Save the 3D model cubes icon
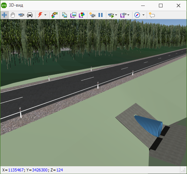The height and width of the screenshot is (174, 187). (82, 15)
